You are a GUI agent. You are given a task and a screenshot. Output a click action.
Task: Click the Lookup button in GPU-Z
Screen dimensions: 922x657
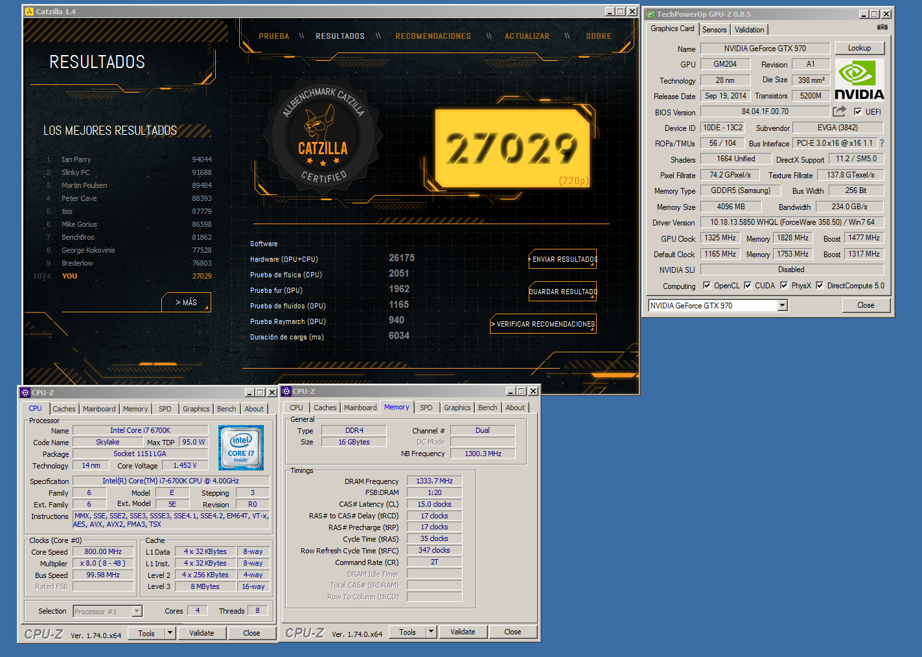(859, 48)
